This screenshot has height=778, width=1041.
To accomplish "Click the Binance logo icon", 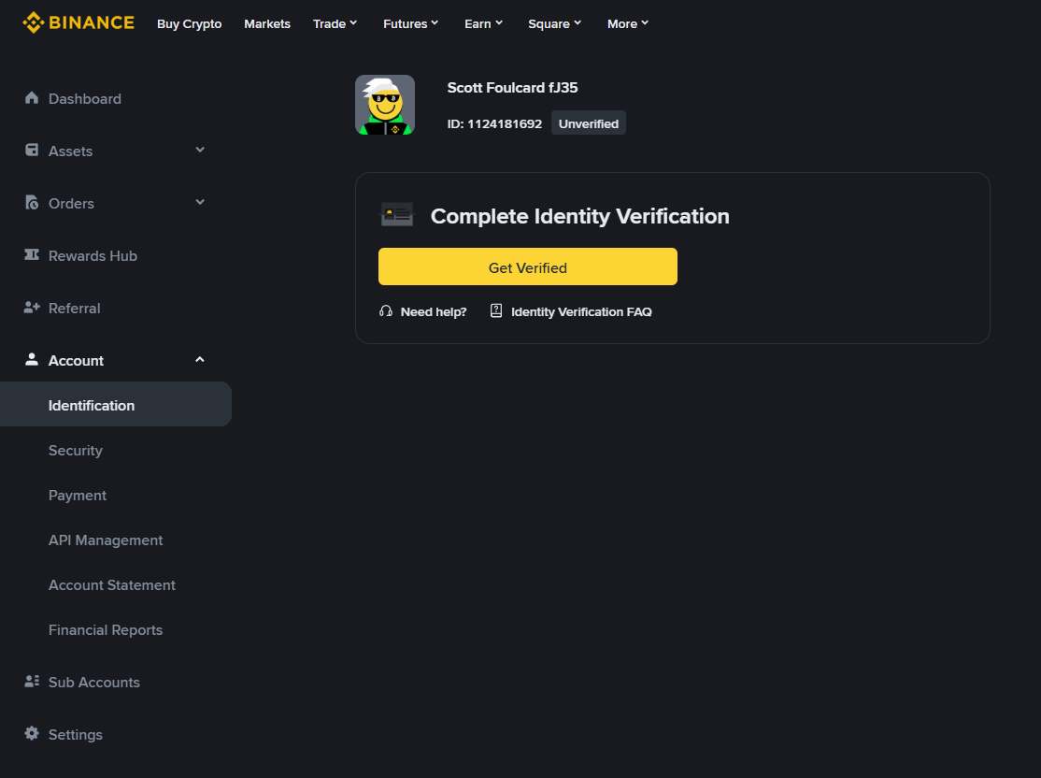I will [x=33, y=22].
